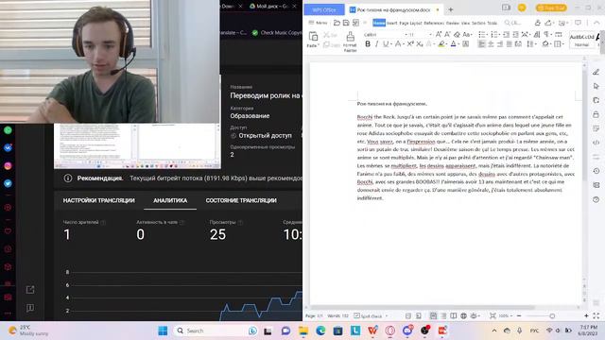Justify paragraph text in WPS
Viewport: 605px width, 340px height.
pos(510,44)
